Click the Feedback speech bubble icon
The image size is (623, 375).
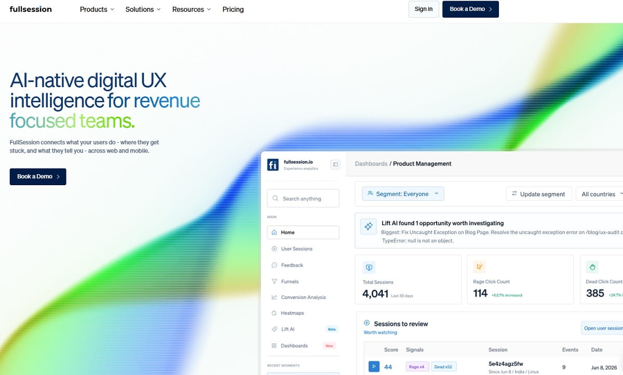tap(274, 265)
